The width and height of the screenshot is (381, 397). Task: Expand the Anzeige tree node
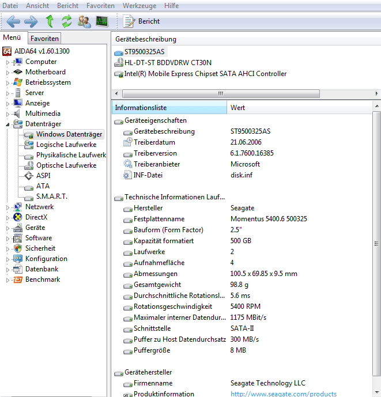pyautogui.click(x=7, y=104)
